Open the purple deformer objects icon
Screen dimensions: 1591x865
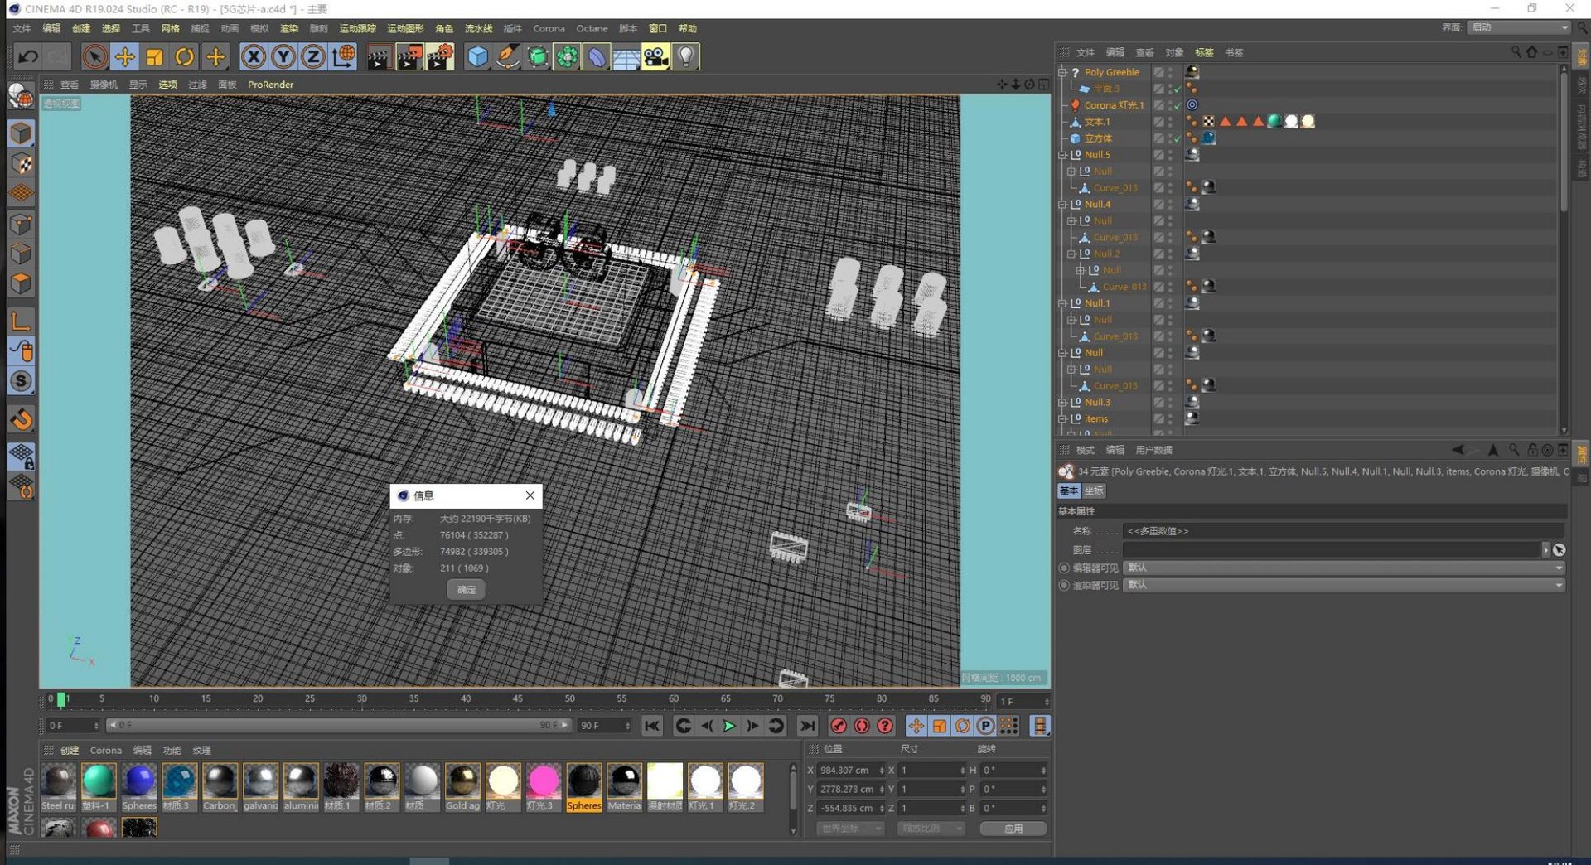coord(597,56)
